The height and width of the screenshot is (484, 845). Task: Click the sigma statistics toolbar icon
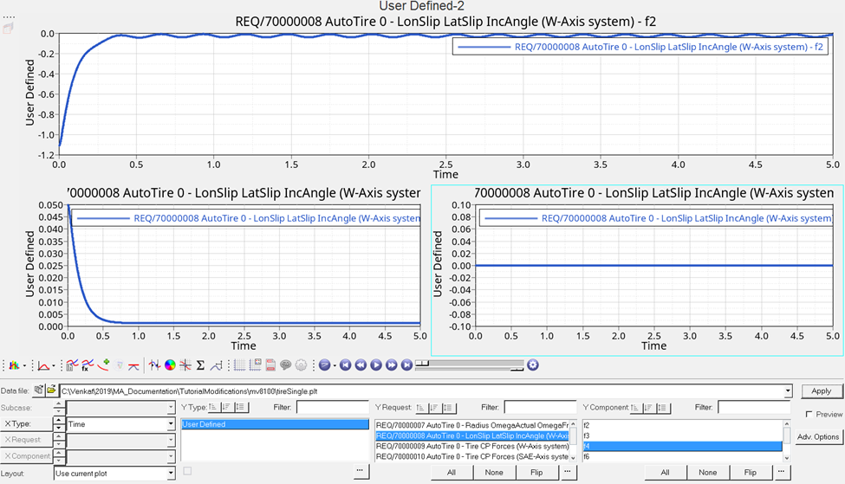tap(200, 365)
